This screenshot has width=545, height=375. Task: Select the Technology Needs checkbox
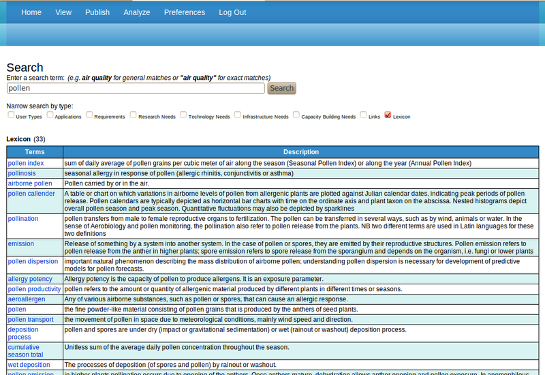coord(184,115)
